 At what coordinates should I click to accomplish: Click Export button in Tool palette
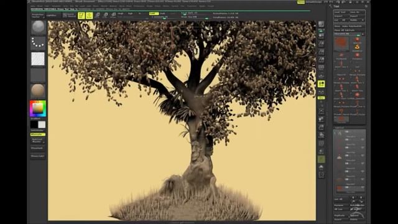pos(357,16)
